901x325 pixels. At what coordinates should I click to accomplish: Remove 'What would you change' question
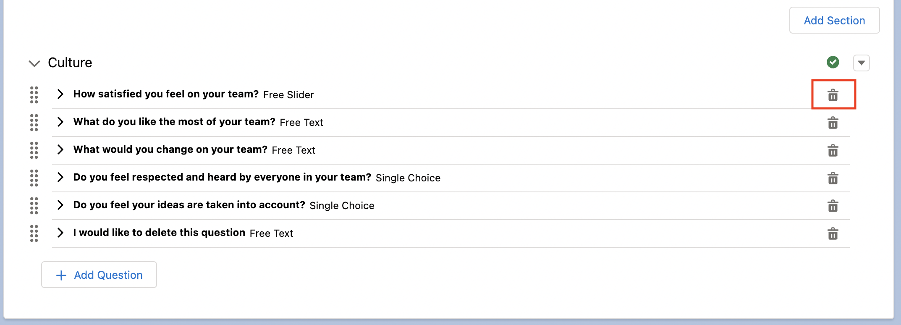coord(833,150)
